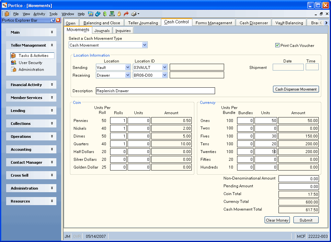Image resolution: width=331 pixels, height=242 pixels.
Task: Select Tasks & Activities in Teller Management
Action: click(x=32, y=56)
